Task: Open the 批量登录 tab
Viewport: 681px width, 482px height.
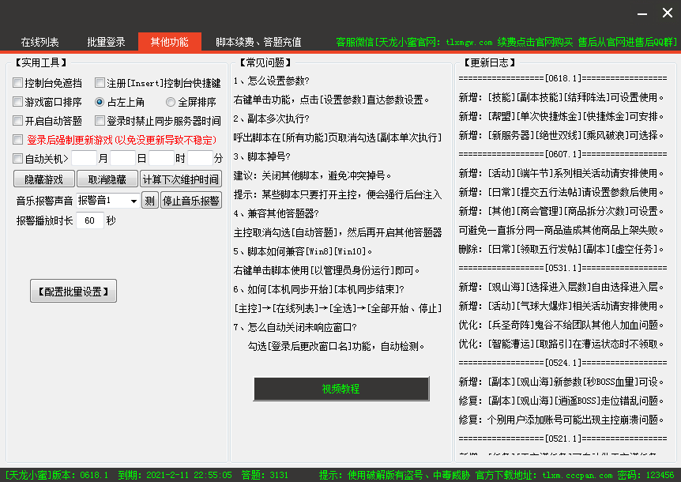Action: (106, 42)
